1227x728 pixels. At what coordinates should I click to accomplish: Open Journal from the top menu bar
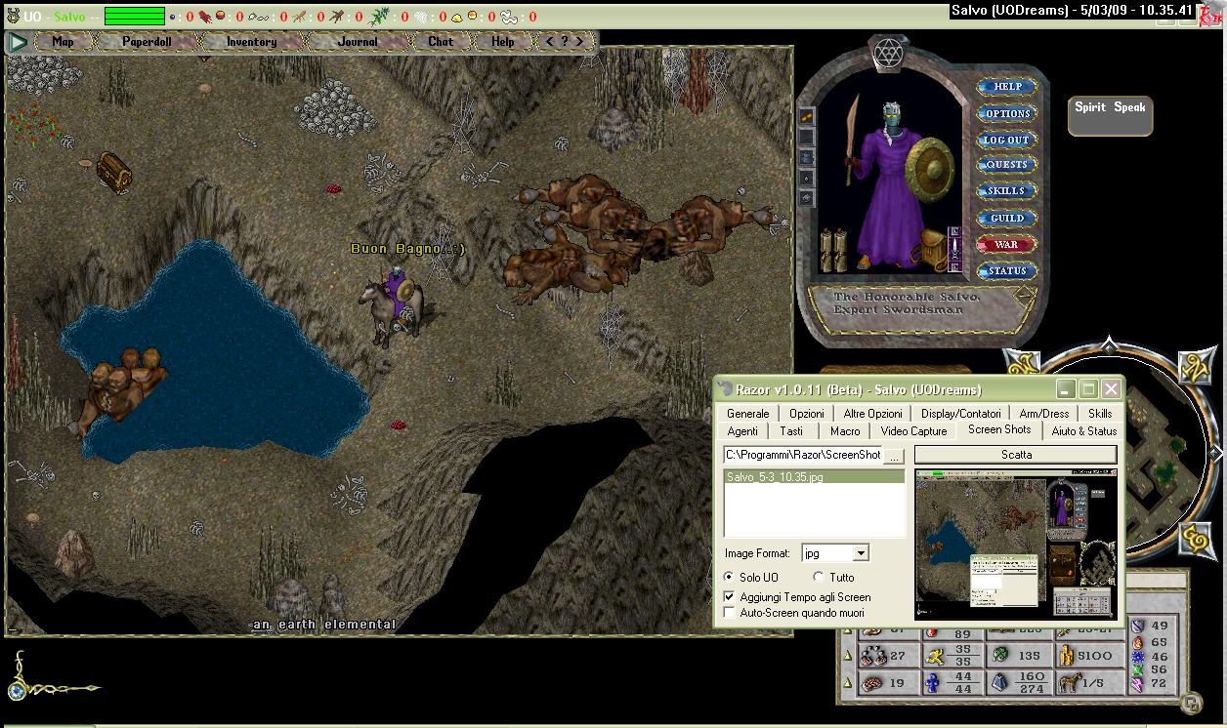tap(358, 42)
